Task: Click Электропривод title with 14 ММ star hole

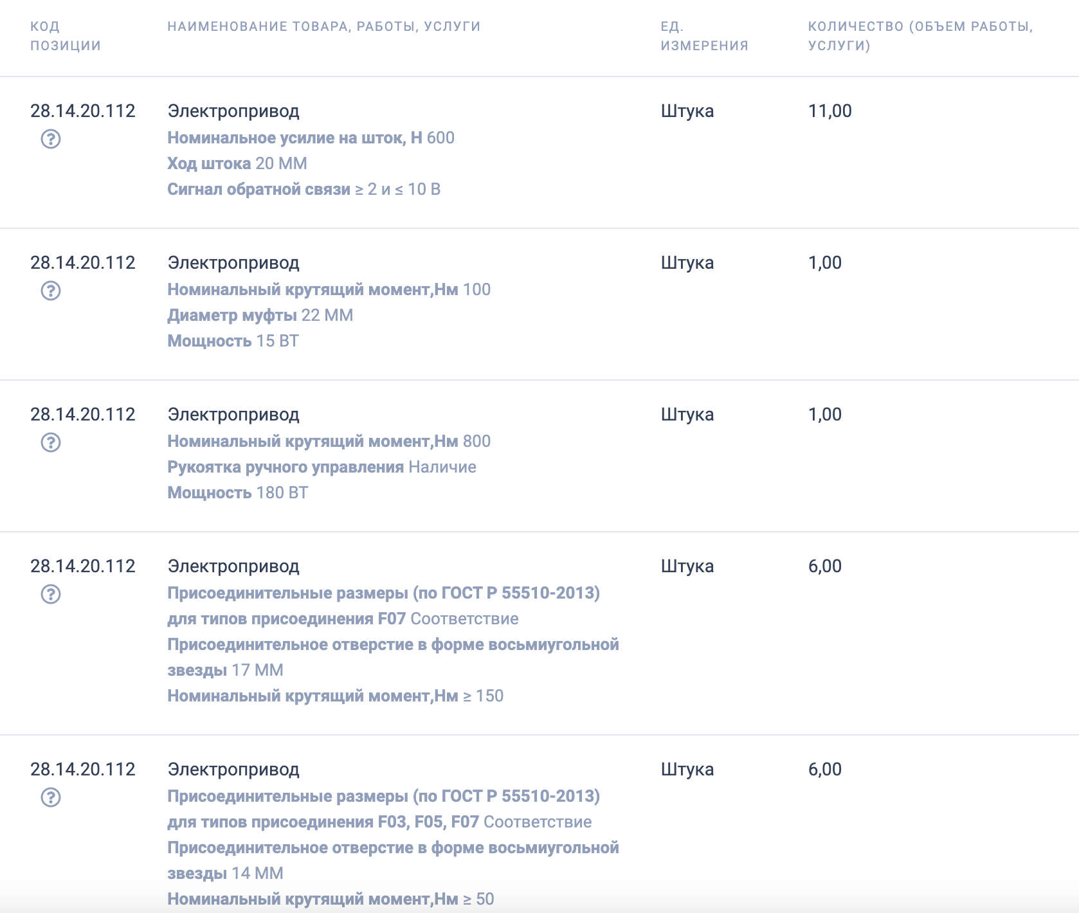Action: click(233, 769)
